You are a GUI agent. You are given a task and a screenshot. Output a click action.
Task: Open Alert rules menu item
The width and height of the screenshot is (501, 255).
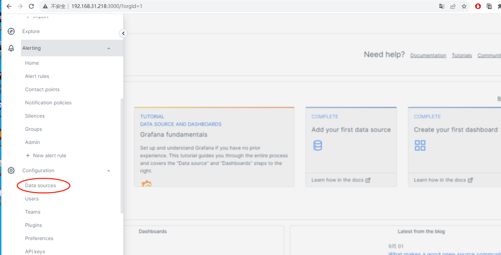pyautogui.click(x=37, y=76)
